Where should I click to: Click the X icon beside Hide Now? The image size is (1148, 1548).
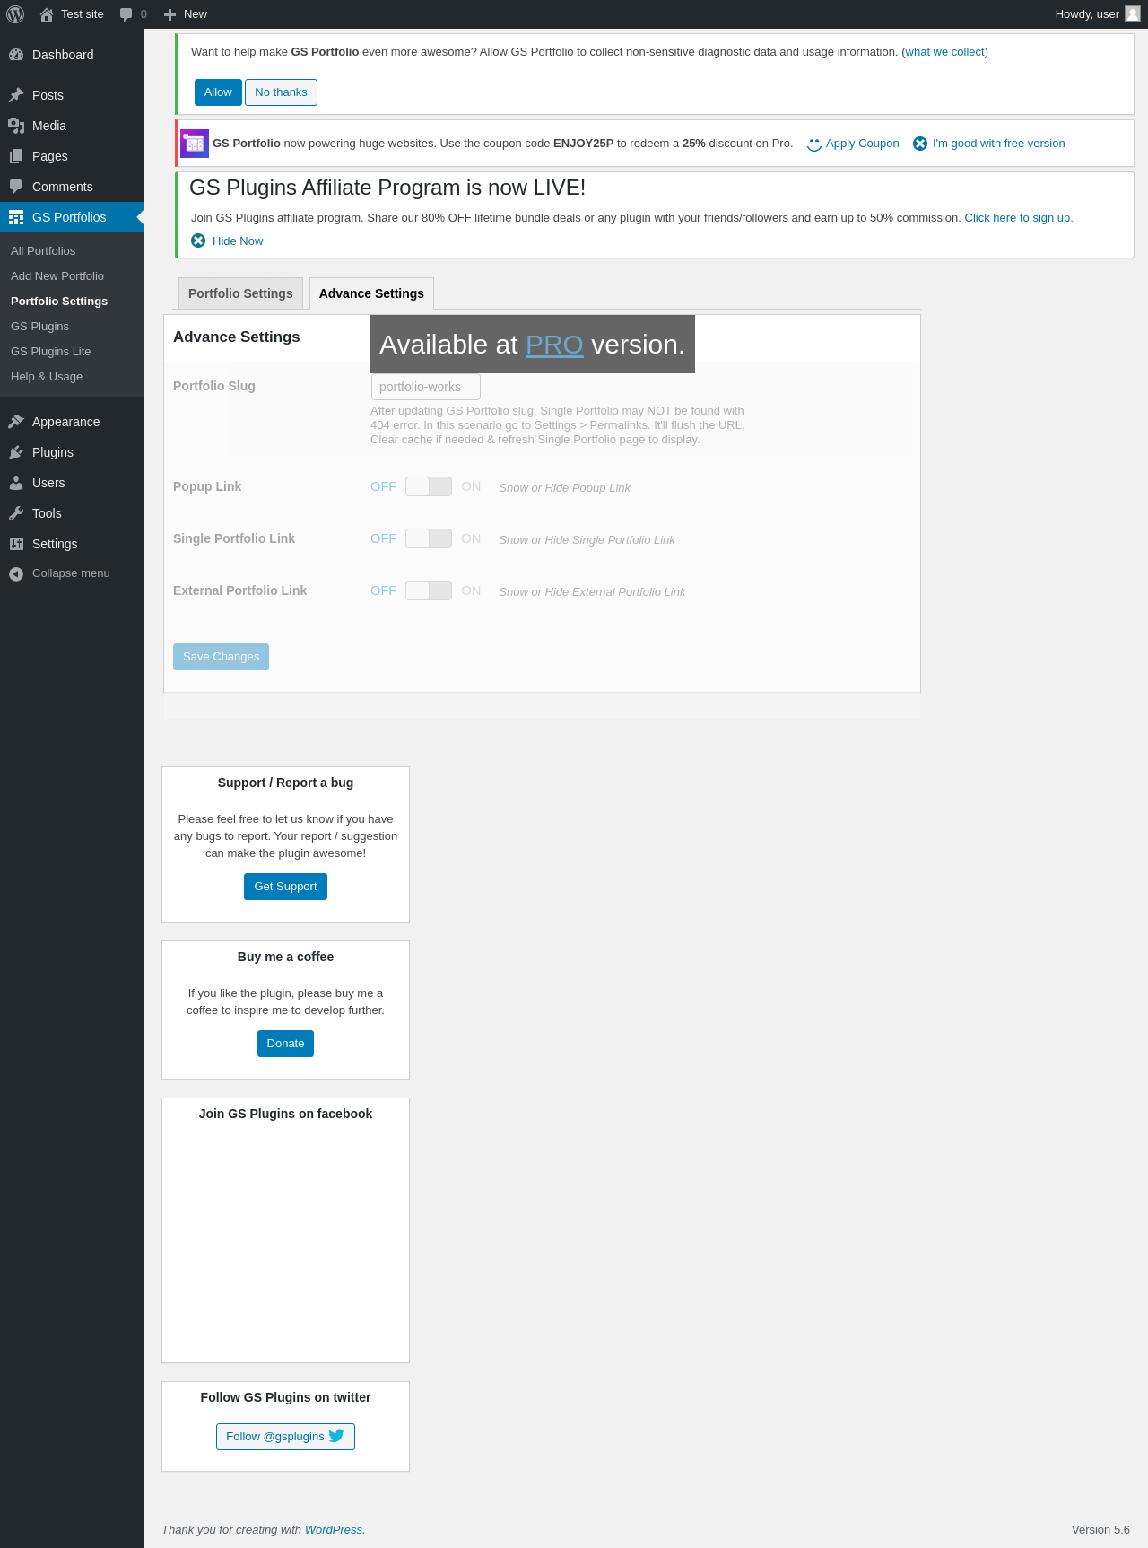198,241
